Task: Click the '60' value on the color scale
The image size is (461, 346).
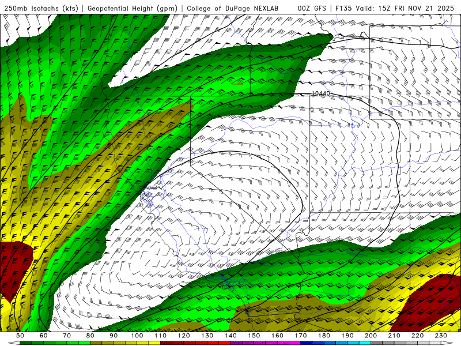Action: click(44, 336)
